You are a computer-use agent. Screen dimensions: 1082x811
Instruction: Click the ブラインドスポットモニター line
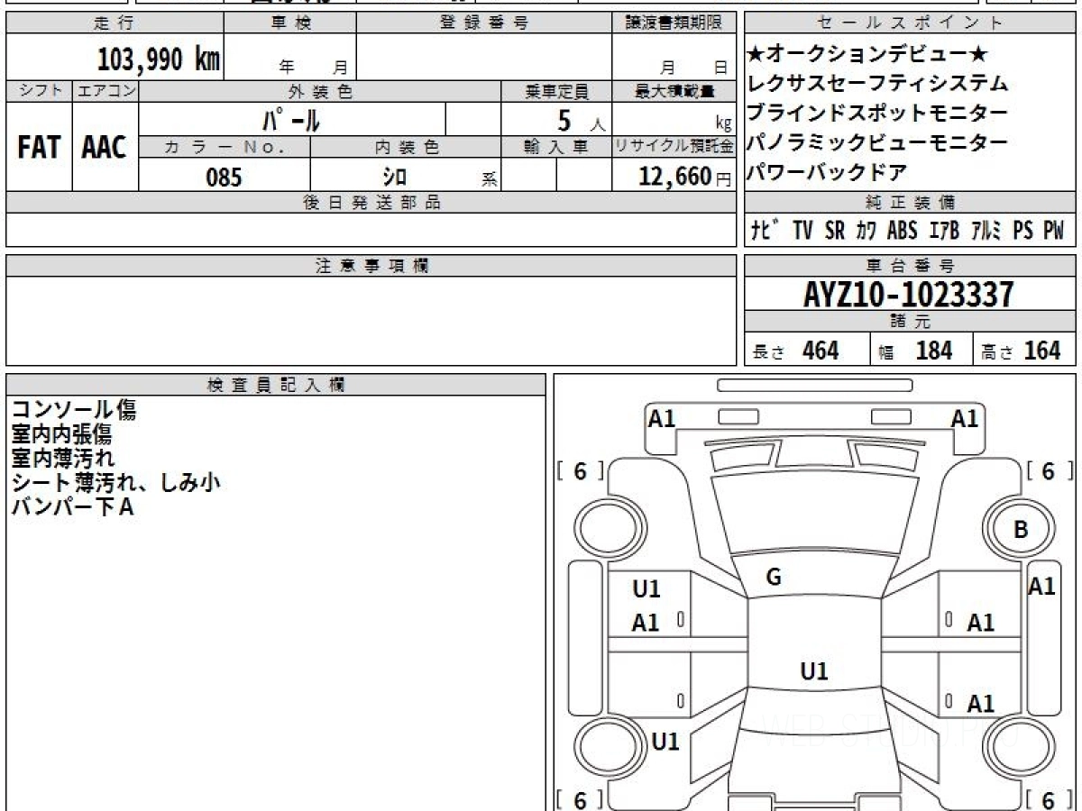pyautogui.click(x=877, y=114)
